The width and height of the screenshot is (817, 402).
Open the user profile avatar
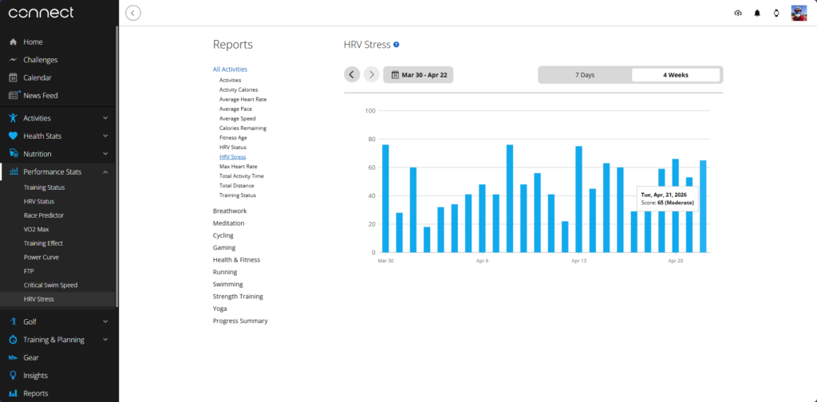coord(799,13)
